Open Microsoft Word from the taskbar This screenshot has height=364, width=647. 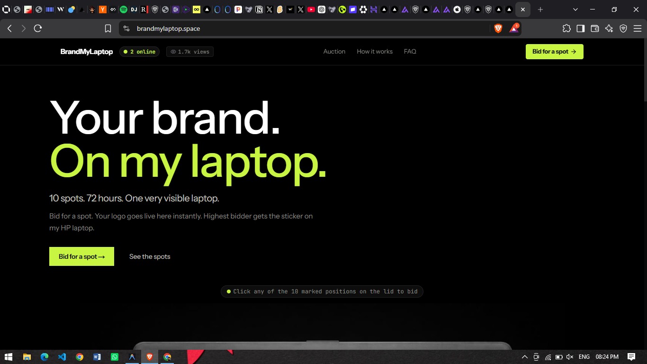(97, 357)
